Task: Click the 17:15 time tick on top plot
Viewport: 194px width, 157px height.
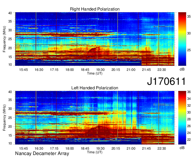Action: (54, 70)
